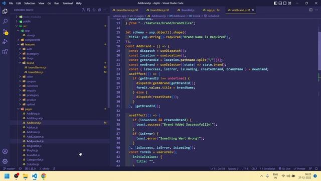
Task: Change the CRLF line ending
Action: [x=254, y=169]
